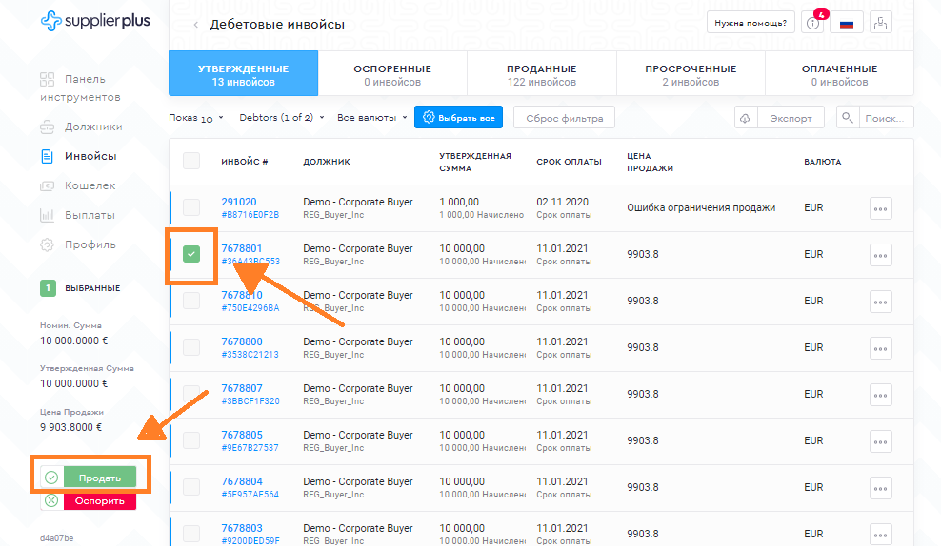
Task: Open three-dots menu for invoice 7678807
Action: (x=880, y=395)
